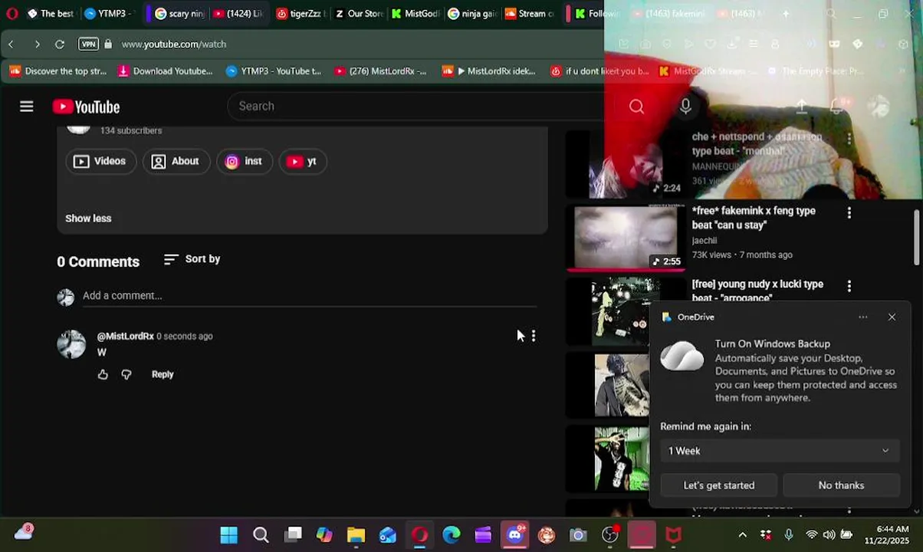Open the channel's inst Instagram link

click(x=245, y=162)
